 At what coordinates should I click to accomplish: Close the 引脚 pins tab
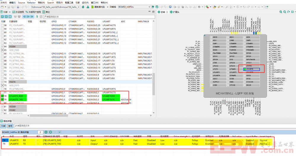coord(10,12)
